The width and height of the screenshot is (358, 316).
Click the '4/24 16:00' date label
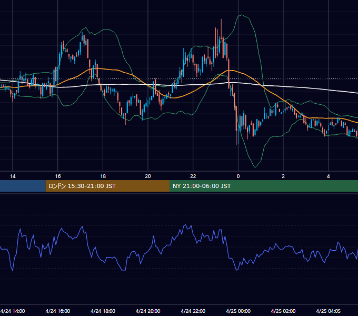point(58,311)
